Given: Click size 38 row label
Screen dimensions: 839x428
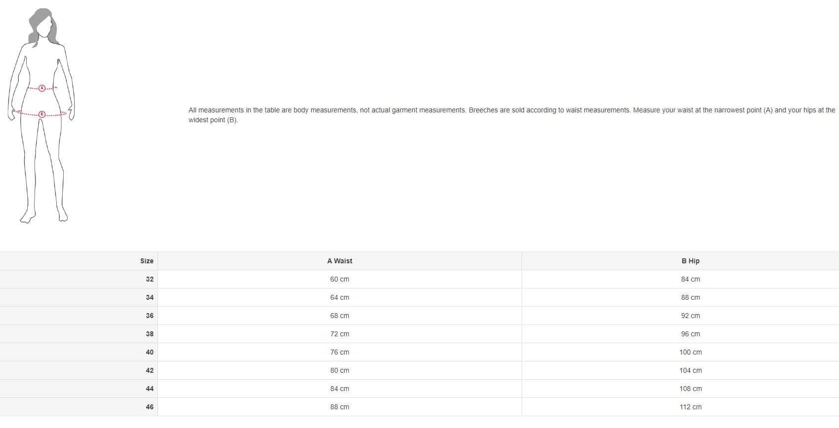Looking at the screenshot, I should pos(150,334).
